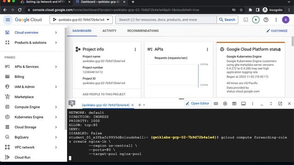Click the Compute Engine icon
The height and width of the screenshot is (165, 294).
click(7, 107)
